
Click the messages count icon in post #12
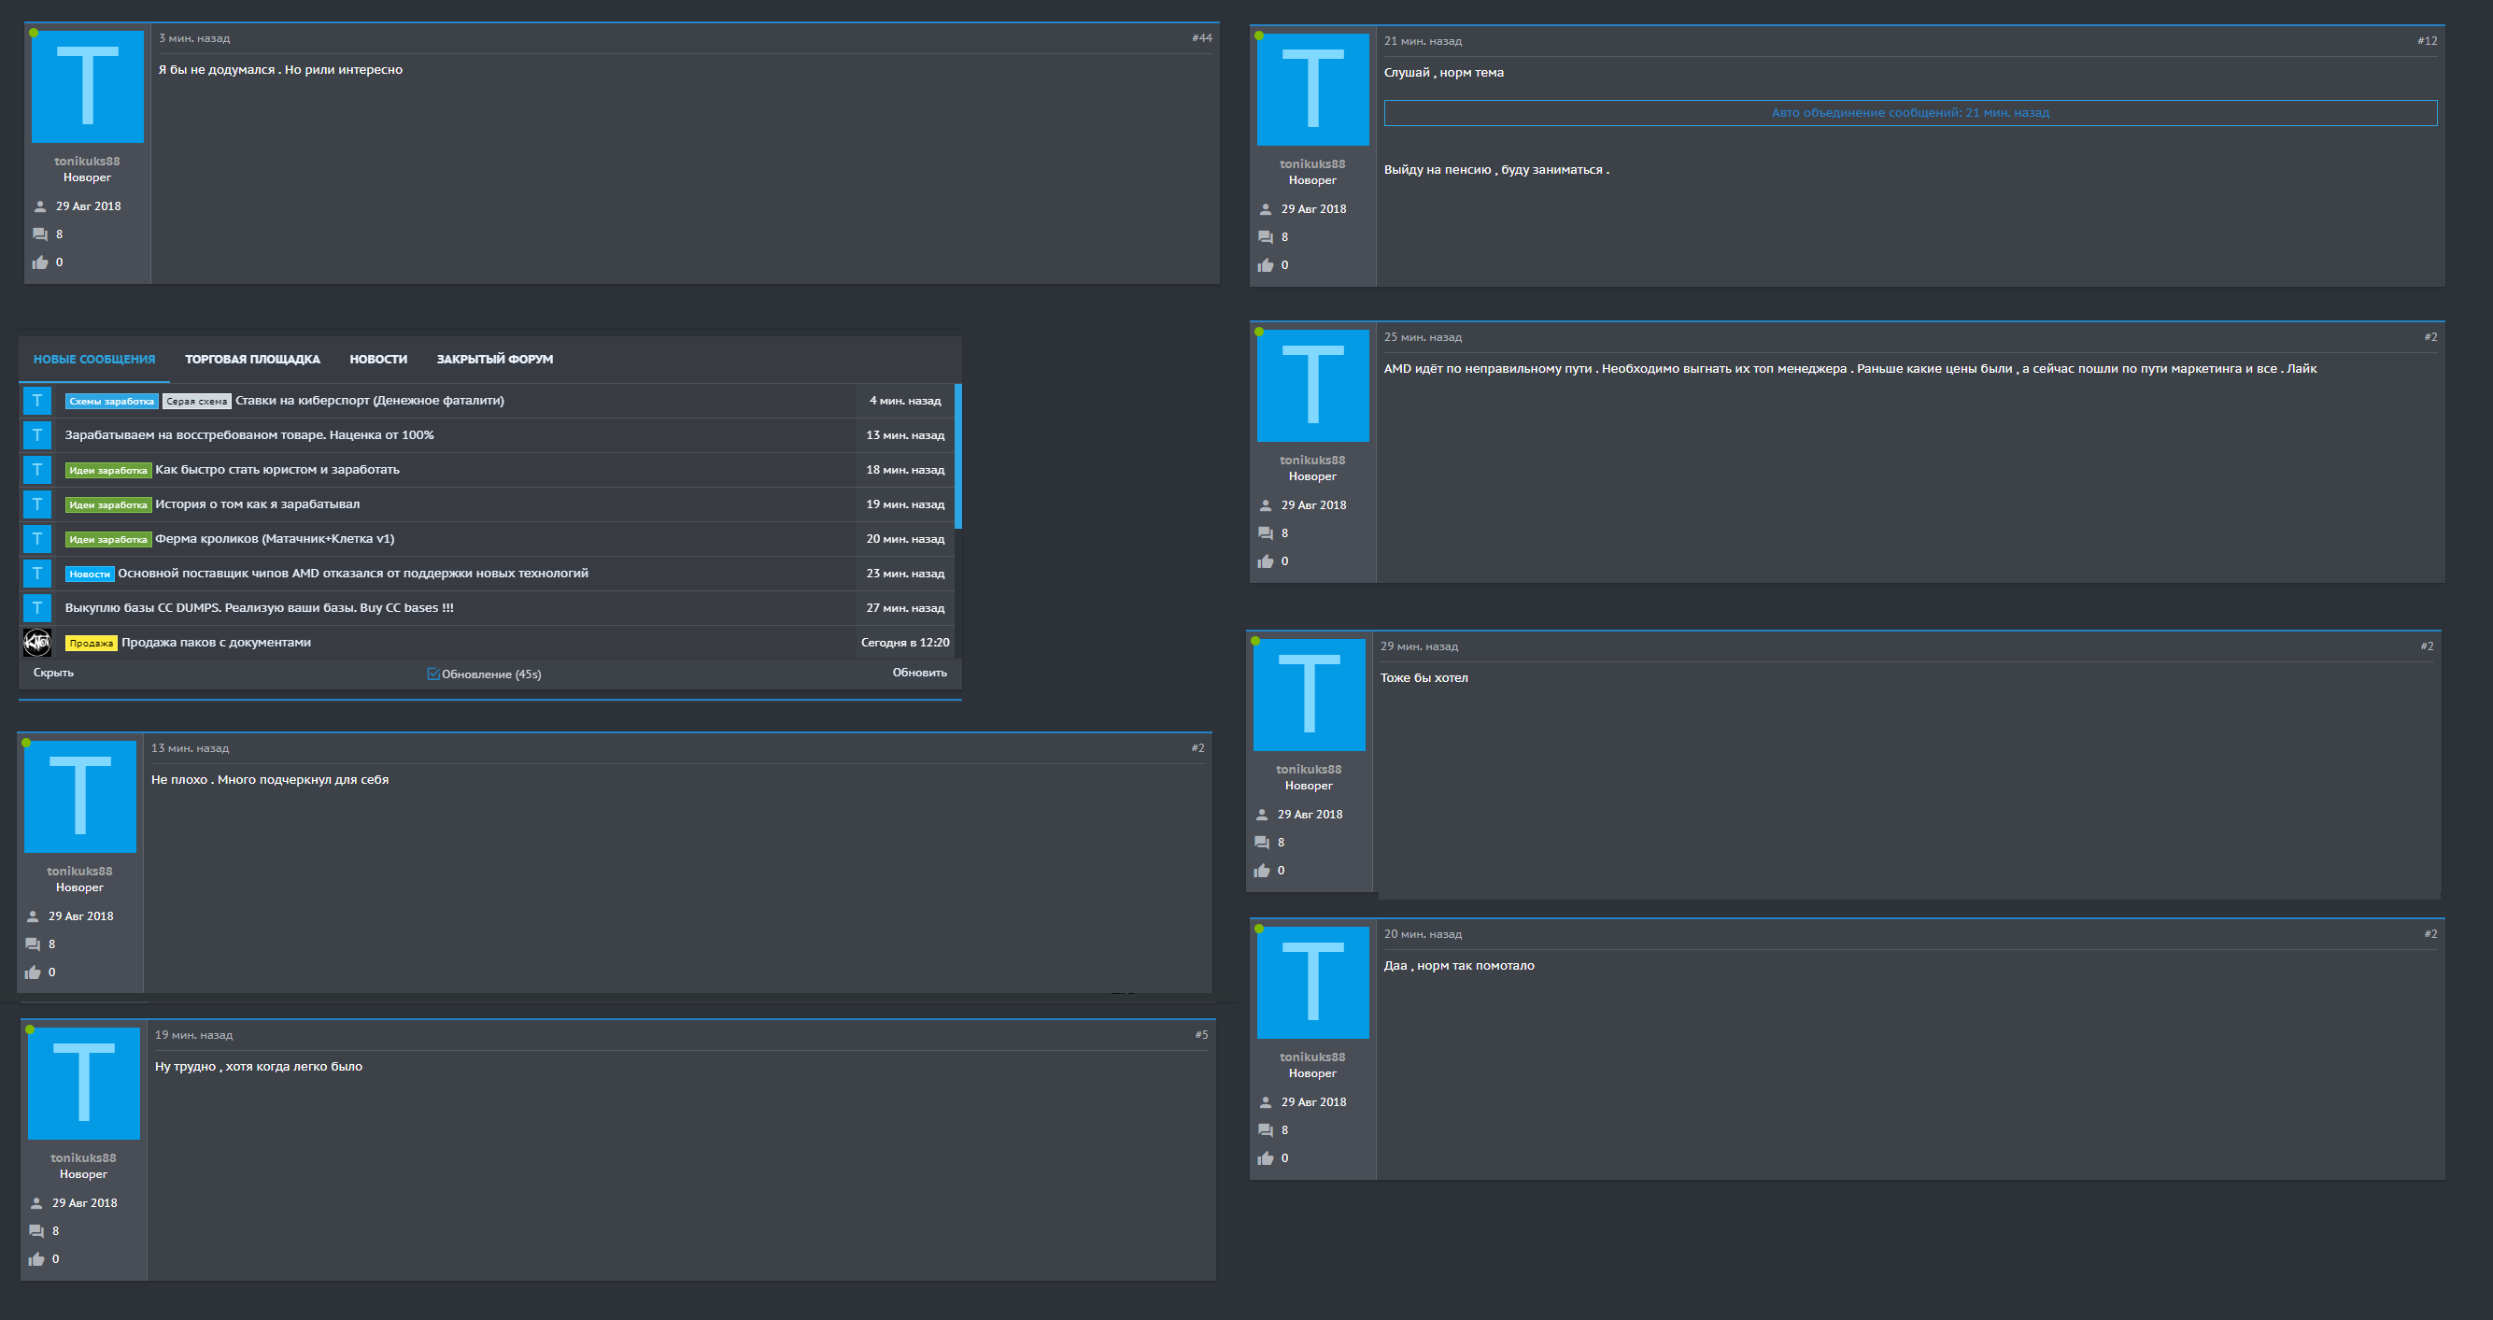point(1265,237)
